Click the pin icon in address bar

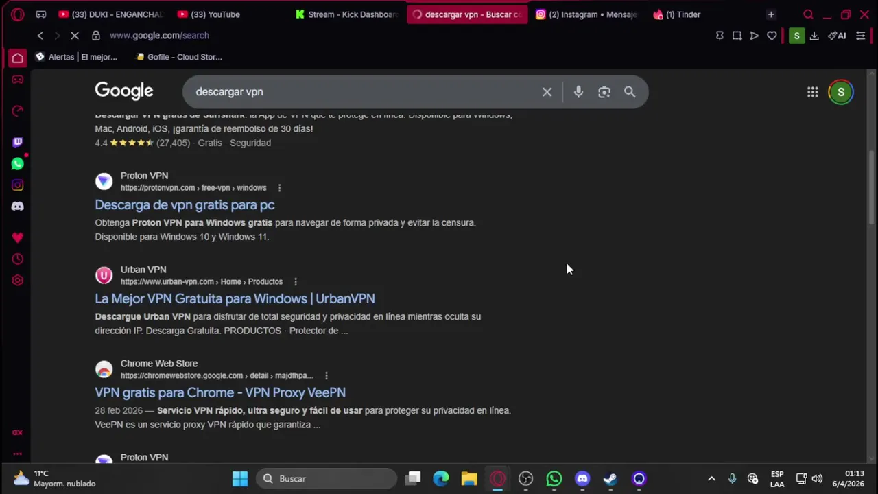[x=720, y=36]
